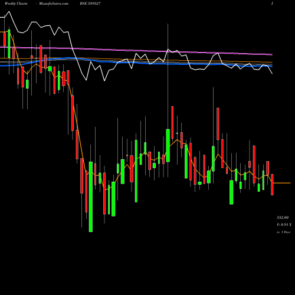Click the orange horizontal price marker after the last candle

click(x=282, y=183)
